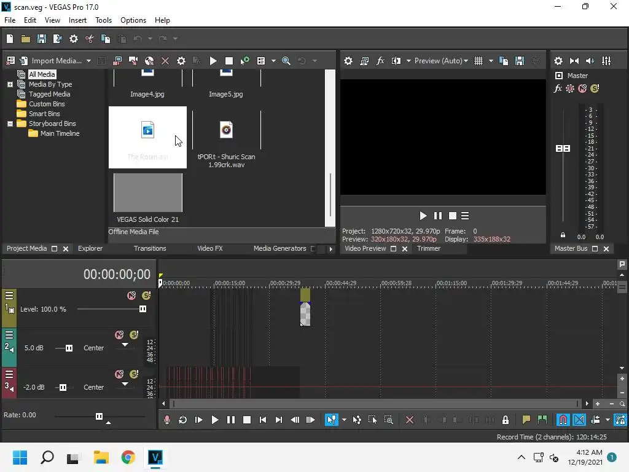The height and width of the screenshot is (472, 629).
Task: Start media preview in Project Media toolbar
Action: pyautogui.click(x=213, y=61)
